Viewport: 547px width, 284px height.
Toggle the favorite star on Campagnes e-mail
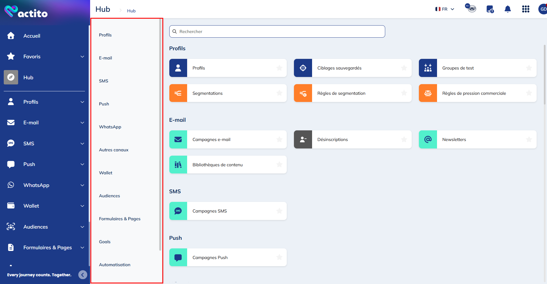[279, 139]
